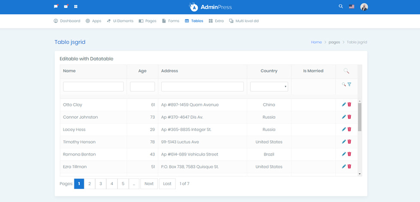Go to page 4
Screen dimensions: 420x202
112,184
